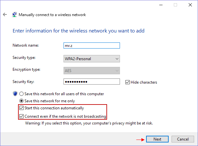Open the Encryption type dropdown
Image resolution: width=198 pixels, height=146 pixels.
click(x=92, y=70)
